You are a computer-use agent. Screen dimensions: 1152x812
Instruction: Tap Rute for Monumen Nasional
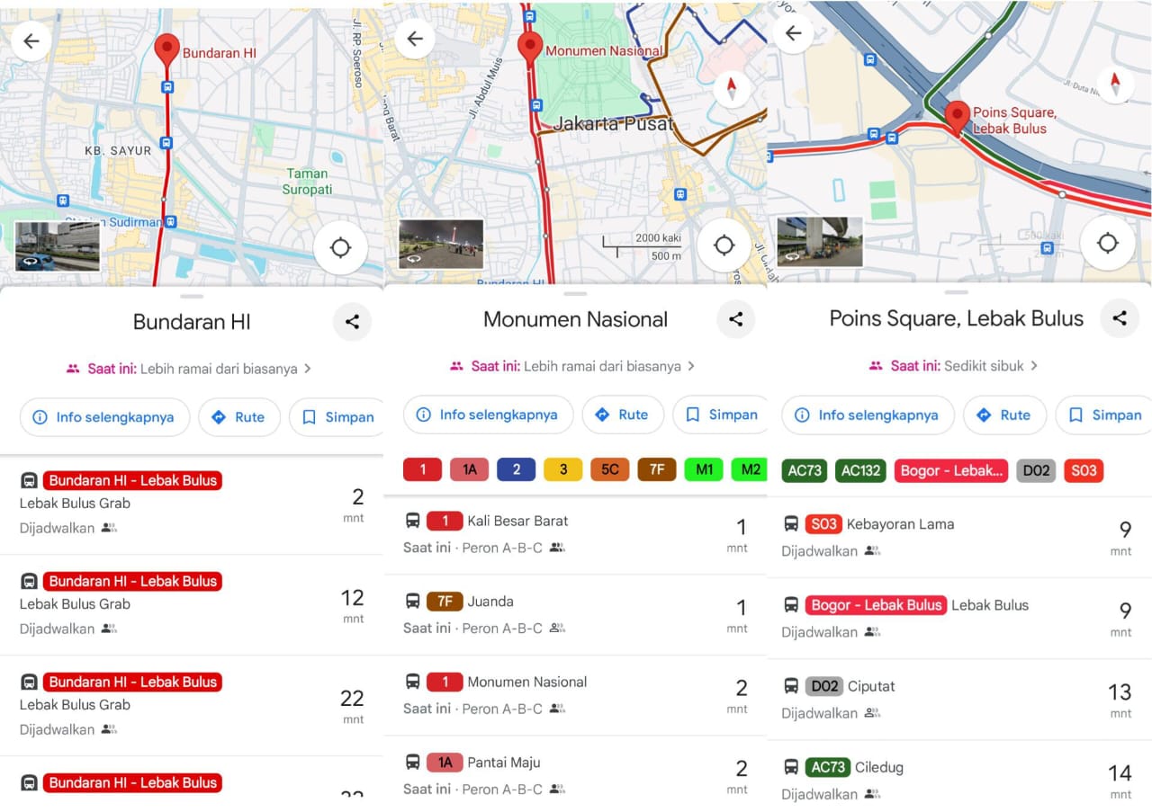[x=623, y=415]
